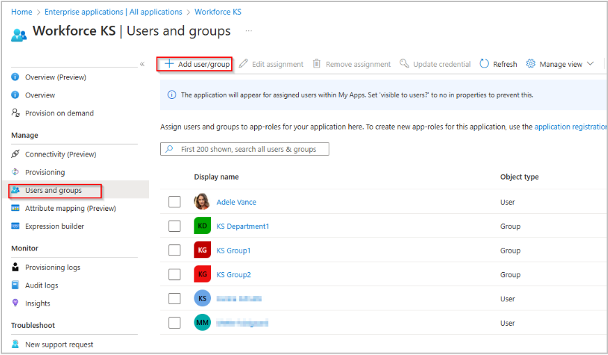Viewport: 608px width, 355px height.
Task: Check the KS Group2 row checkbox
Action: pyautogui.click(x=175, y=274)
